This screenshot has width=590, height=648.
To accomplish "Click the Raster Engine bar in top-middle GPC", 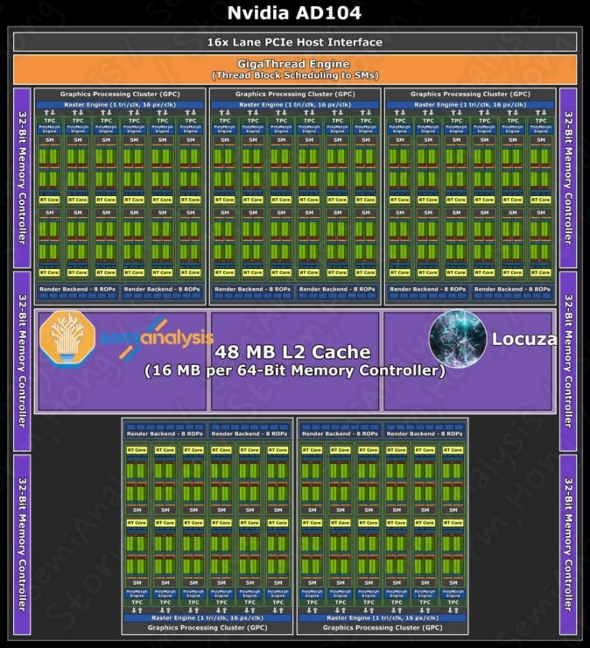I will click(x=295, y=105).
